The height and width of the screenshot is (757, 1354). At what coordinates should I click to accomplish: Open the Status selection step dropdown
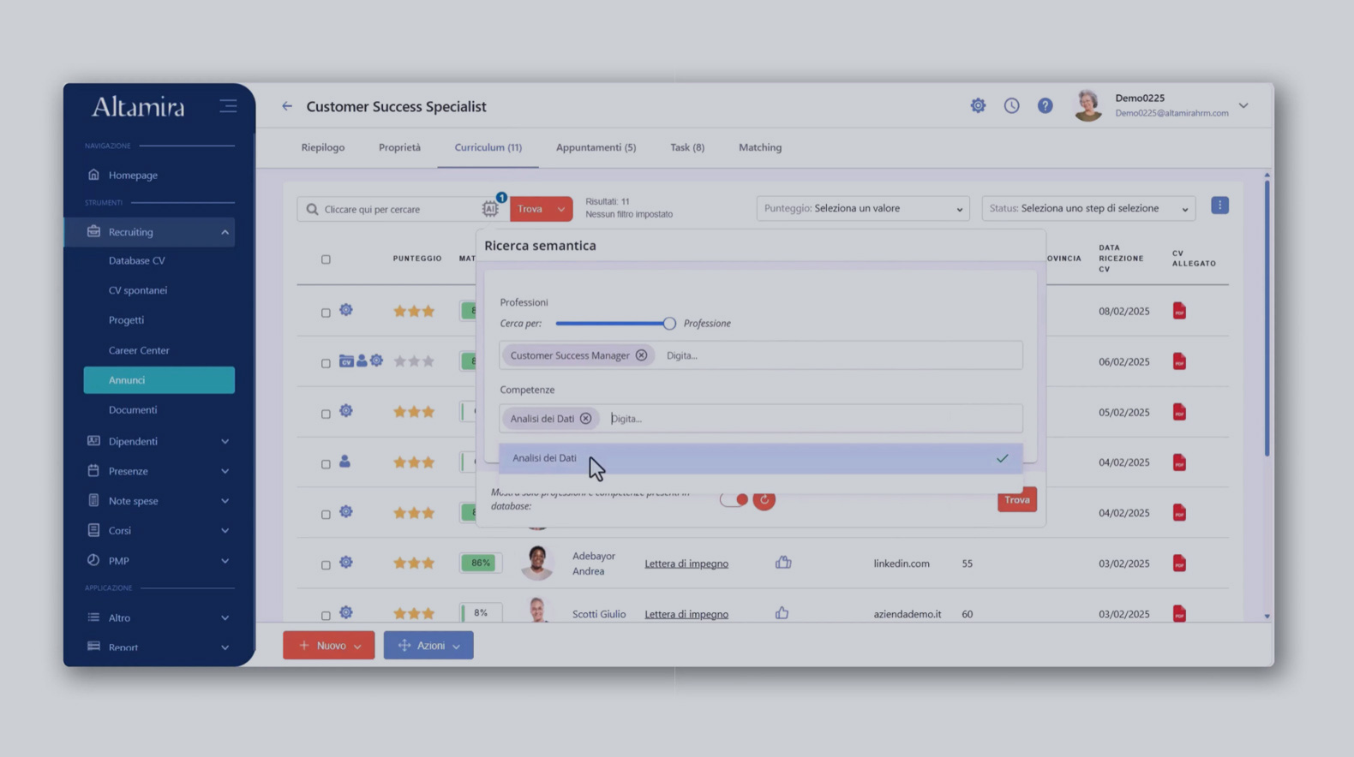pos(1087,208)
